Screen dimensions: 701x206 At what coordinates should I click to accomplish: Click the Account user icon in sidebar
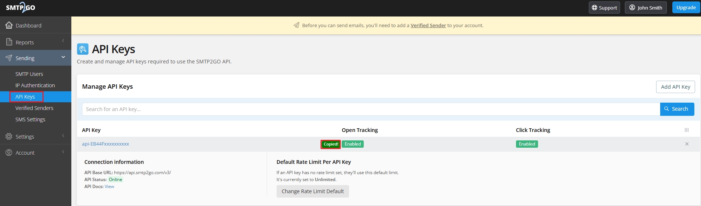[9, 152]
